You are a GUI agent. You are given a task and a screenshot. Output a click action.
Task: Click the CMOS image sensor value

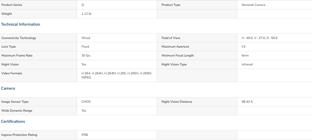pos(86,102)
